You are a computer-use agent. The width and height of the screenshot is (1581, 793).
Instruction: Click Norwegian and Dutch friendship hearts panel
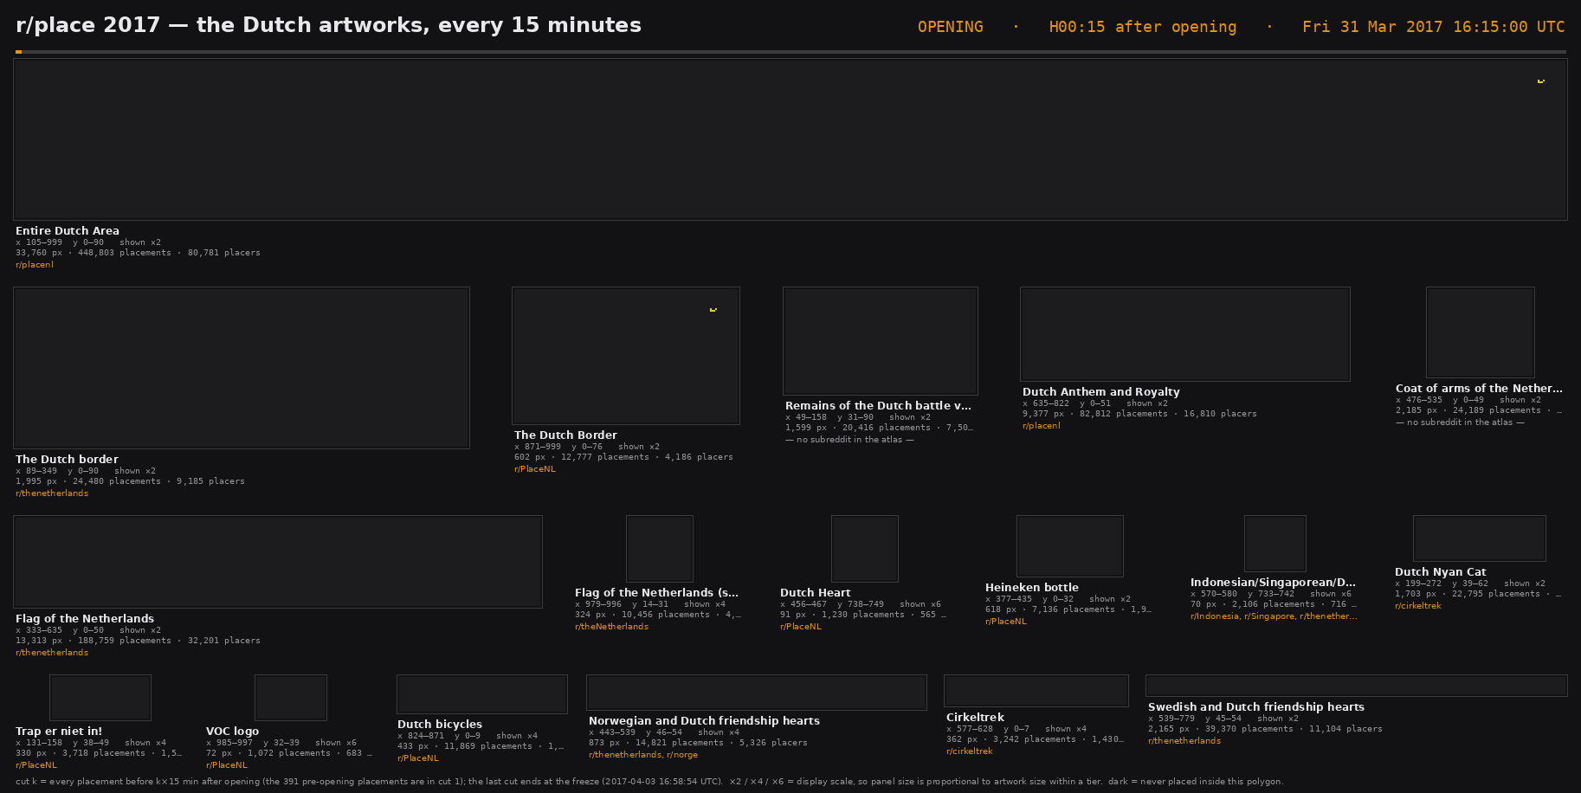point(757,693)
